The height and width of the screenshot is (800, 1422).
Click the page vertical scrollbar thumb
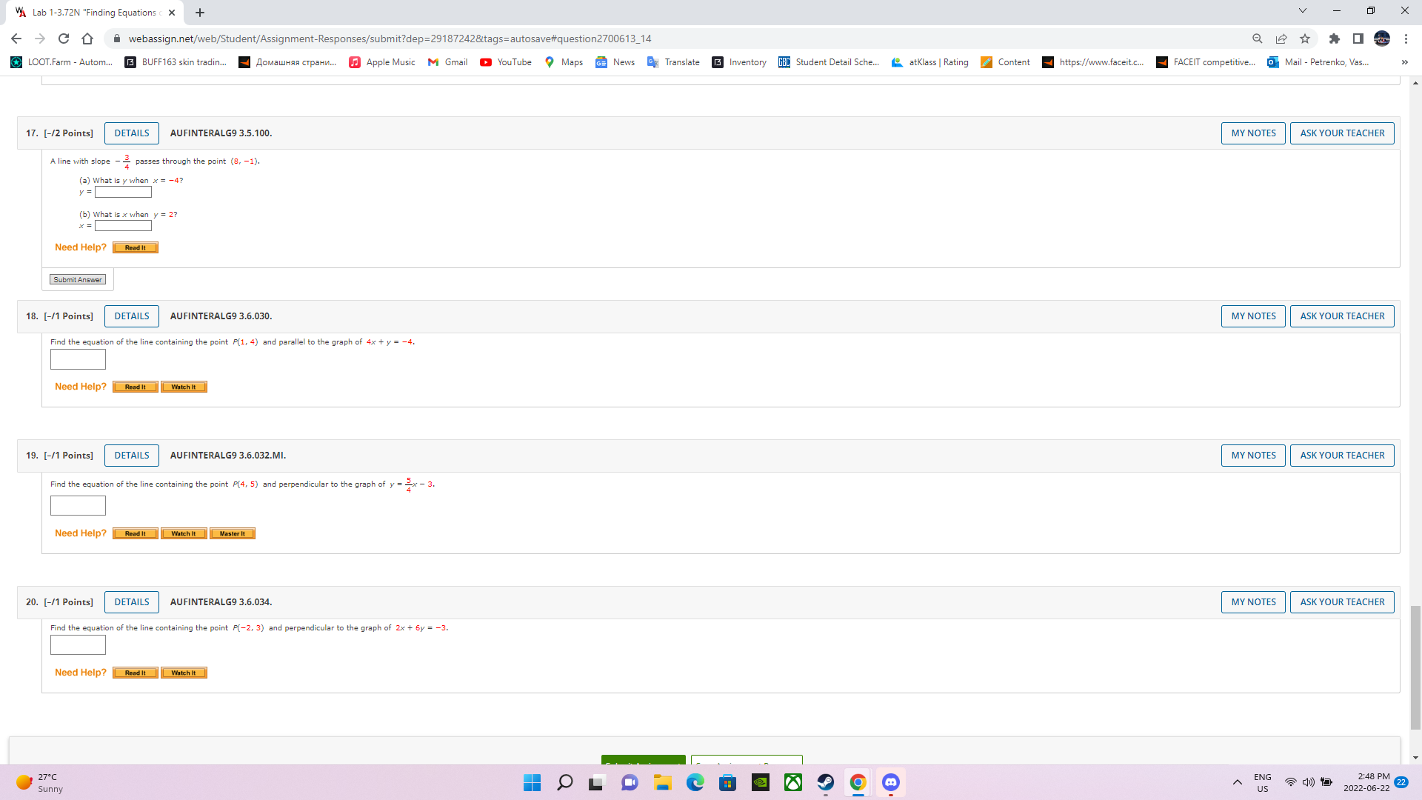(x=1415, y=667)
